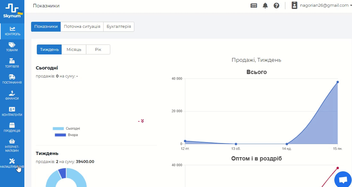Switch to the Поточна ситуація tab
The height and width of the screenshot is (187, 352).
(x=82, y=27)
